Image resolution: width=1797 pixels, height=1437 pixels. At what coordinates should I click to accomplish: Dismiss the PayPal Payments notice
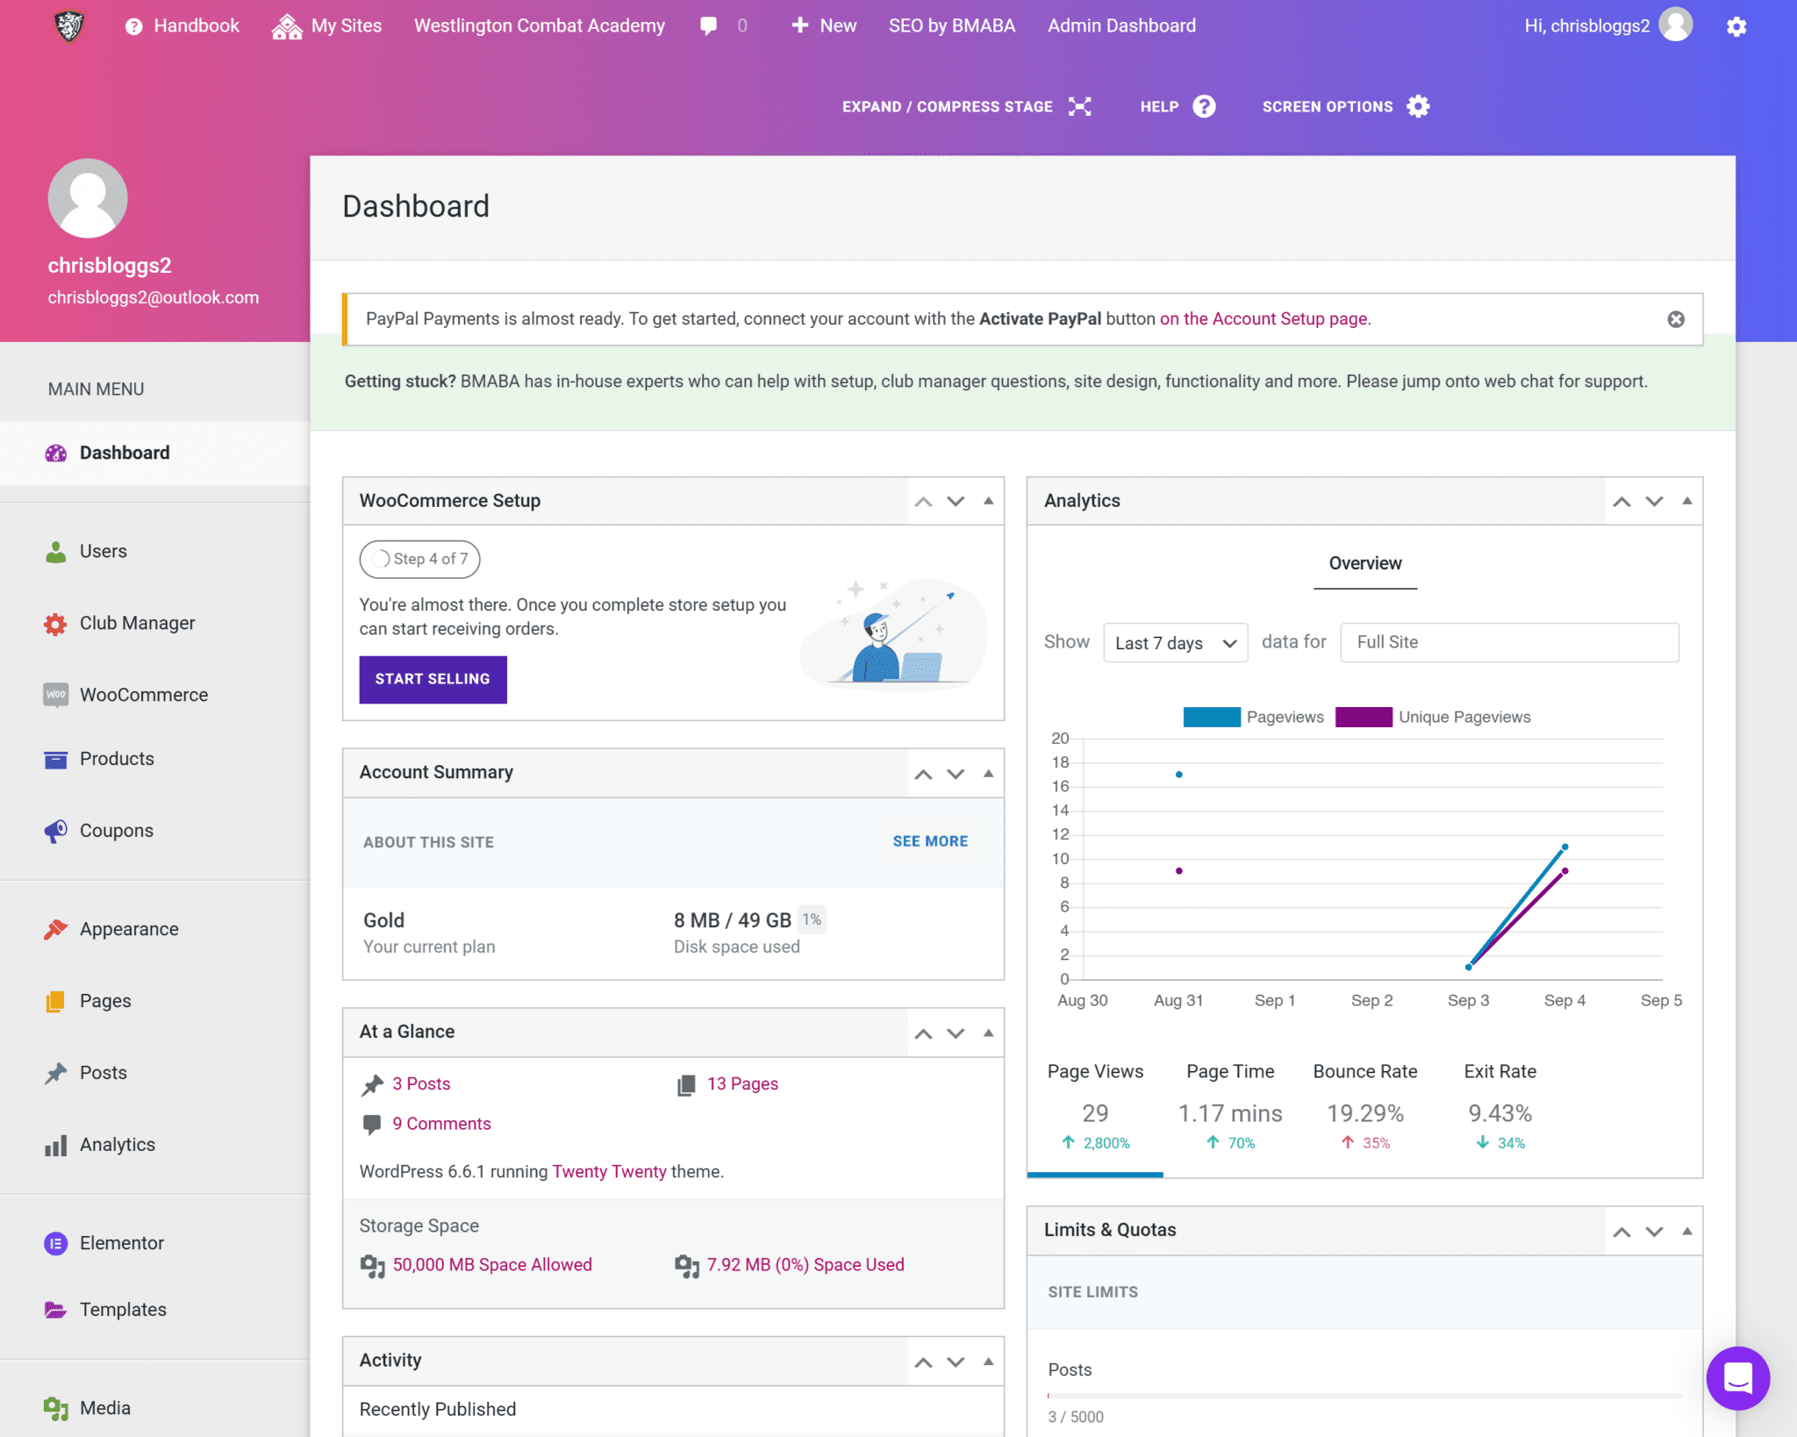1676,319
